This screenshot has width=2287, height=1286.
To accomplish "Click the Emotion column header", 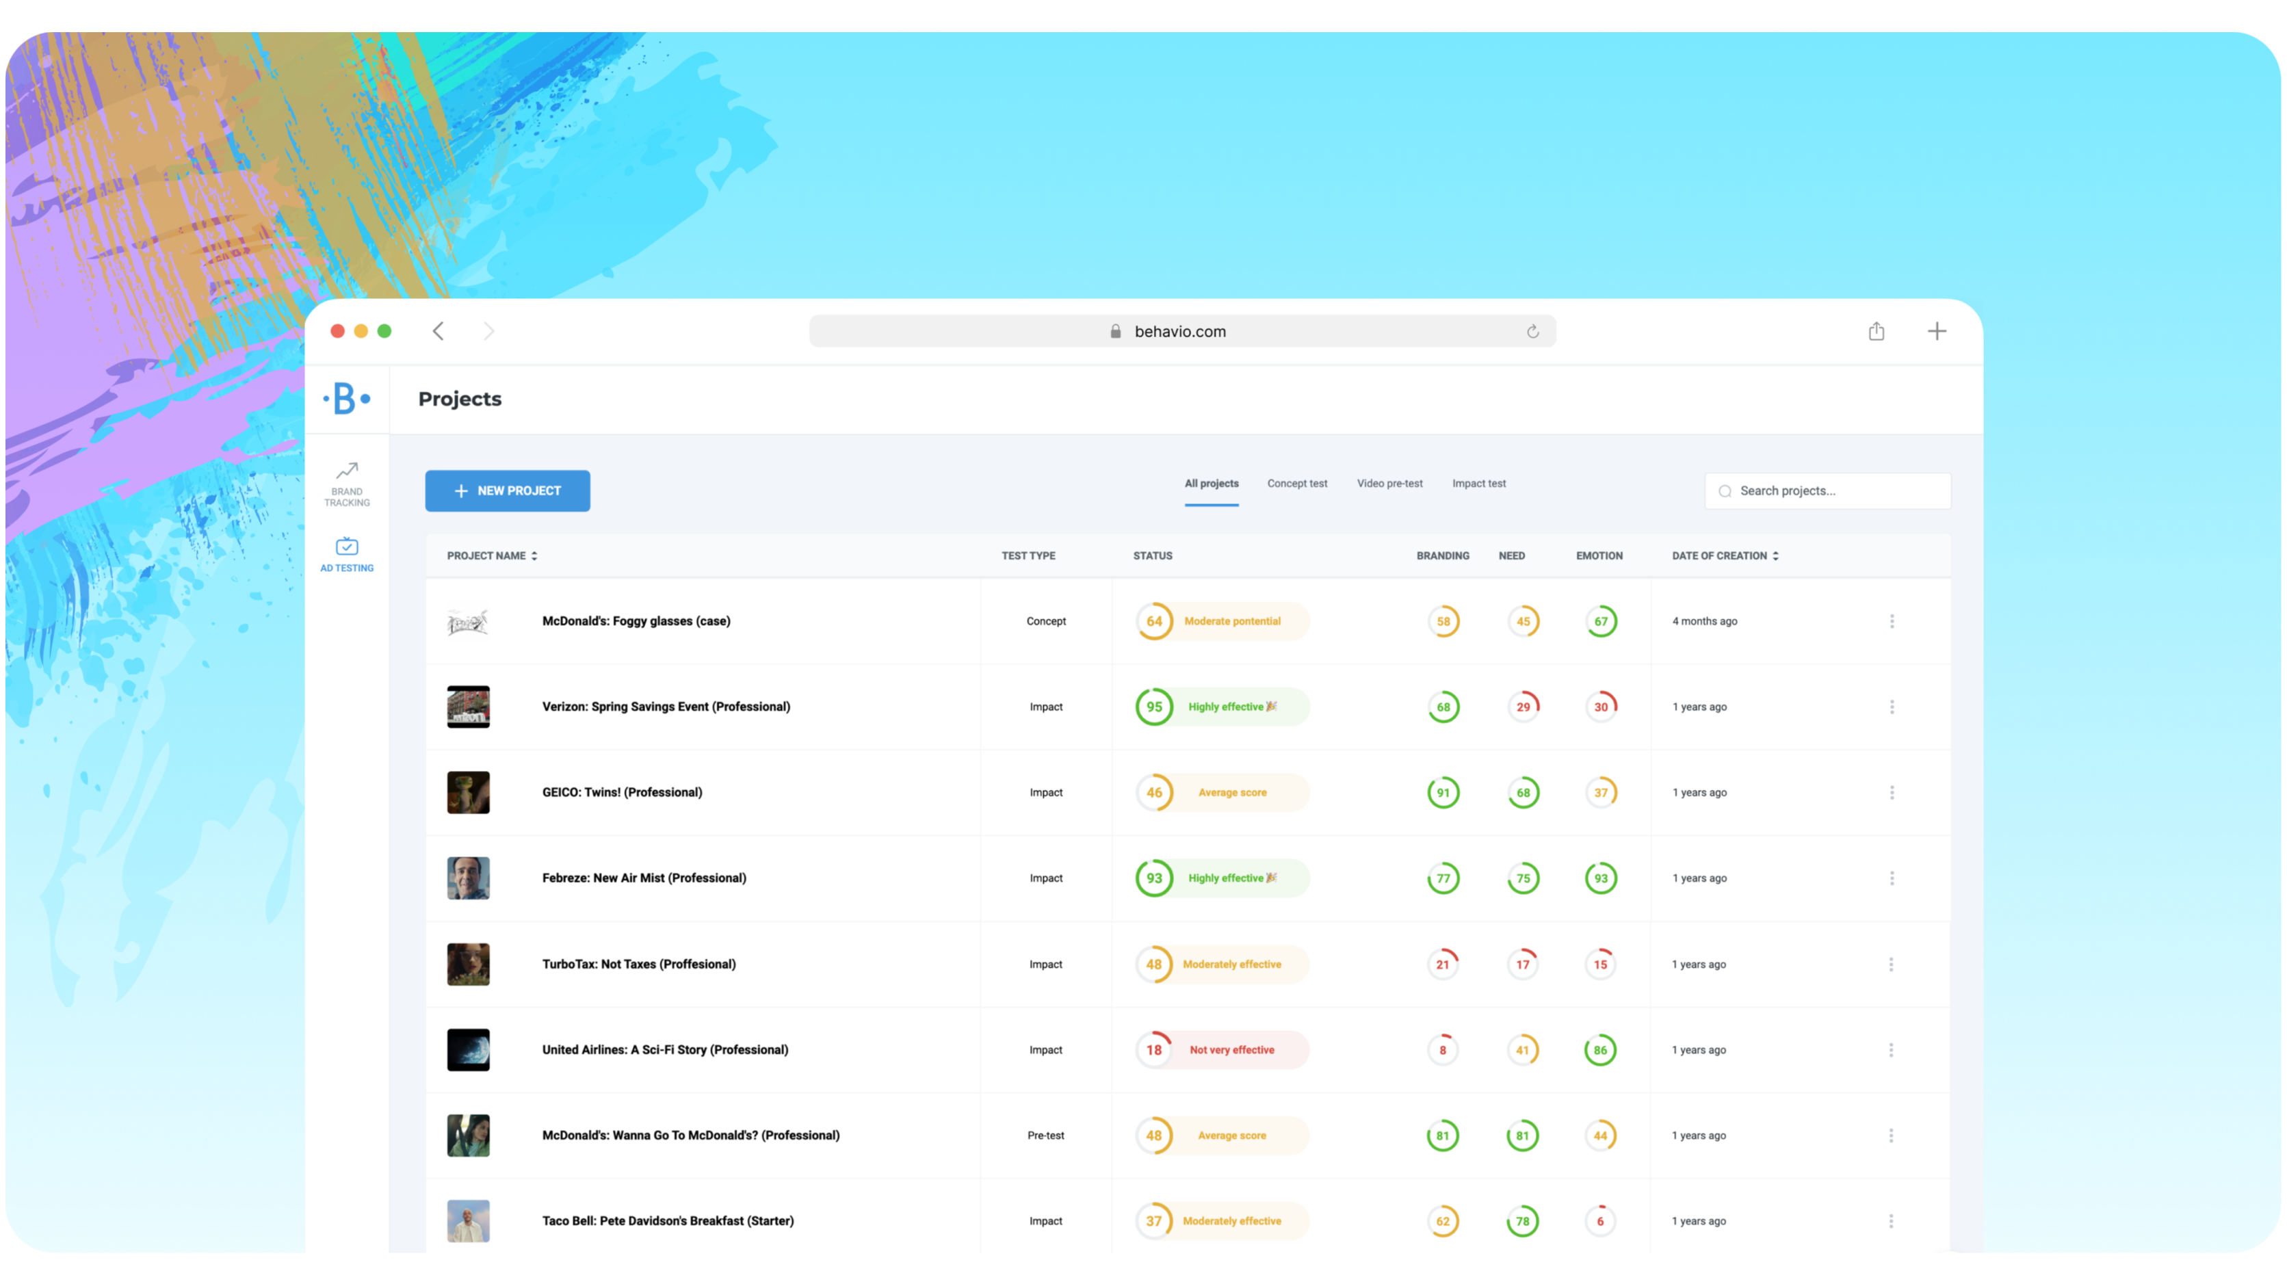I will click(1599, 555).
